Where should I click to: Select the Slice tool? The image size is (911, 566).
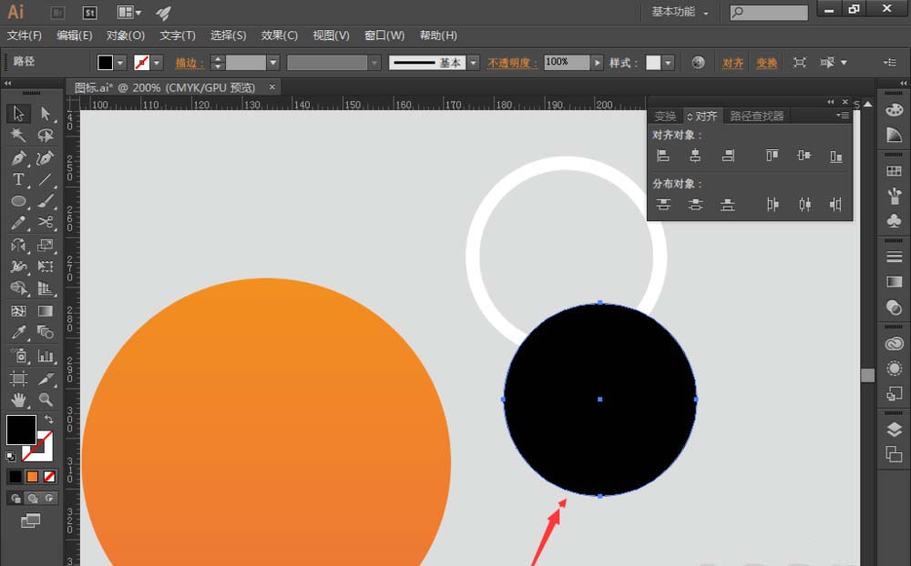tap(46, 379)
